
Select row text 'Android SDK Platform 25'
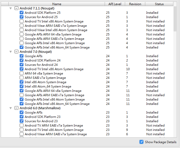[43, 13]
